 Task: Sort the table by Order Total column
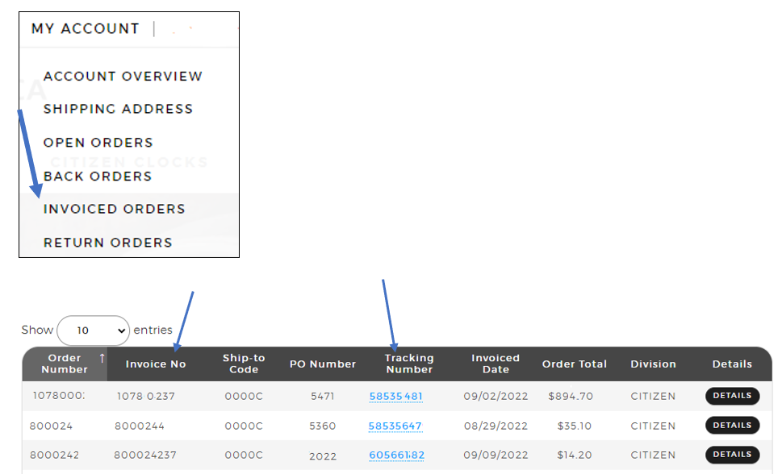(575, 364)
